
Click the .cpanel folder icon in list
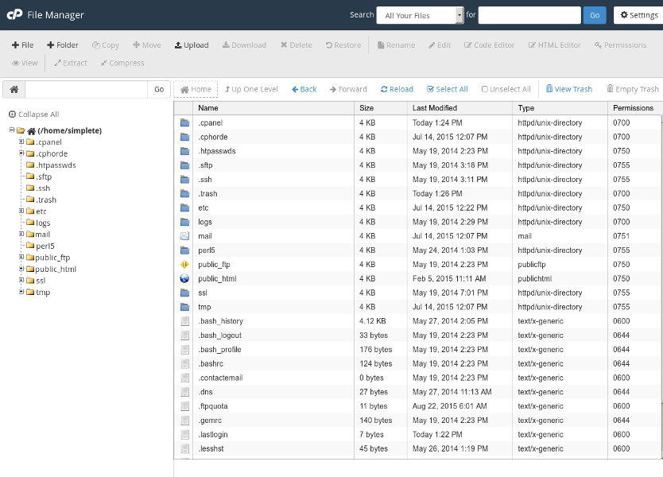(x=184, y=122)
